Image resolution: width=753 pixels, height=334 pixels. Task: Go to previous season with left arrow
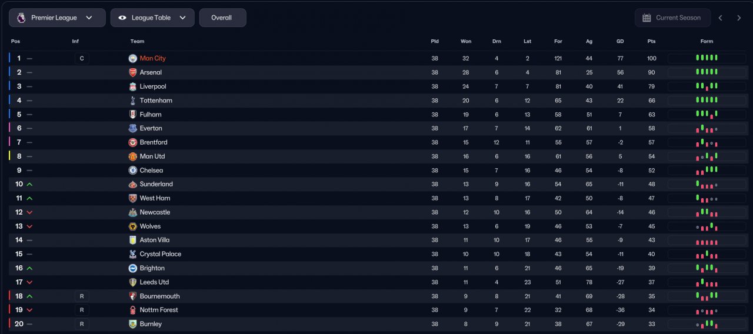click(720, 18)
